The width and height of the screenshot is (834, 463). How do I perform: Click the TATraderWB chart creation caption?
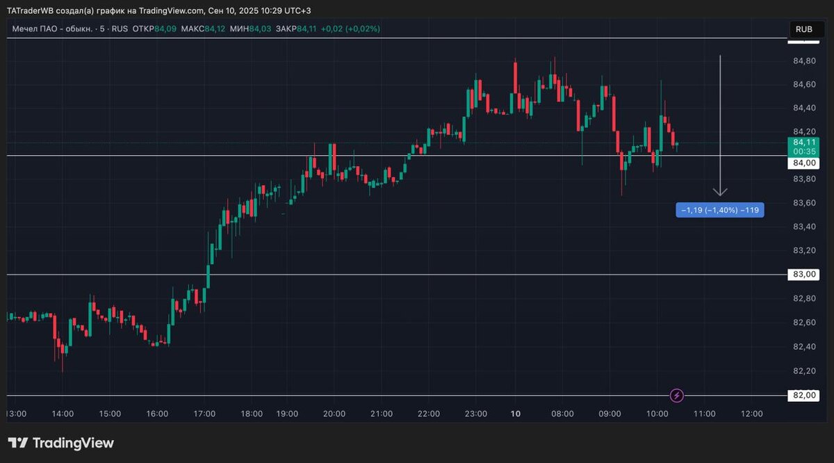tap(159, 10)
